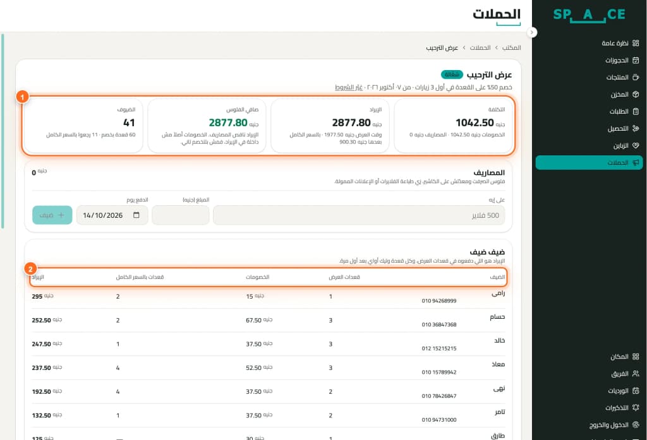Click the calendar icon in the date field
Screen dimensions: 647x440
pyautogui.click(x=136, y=215)
